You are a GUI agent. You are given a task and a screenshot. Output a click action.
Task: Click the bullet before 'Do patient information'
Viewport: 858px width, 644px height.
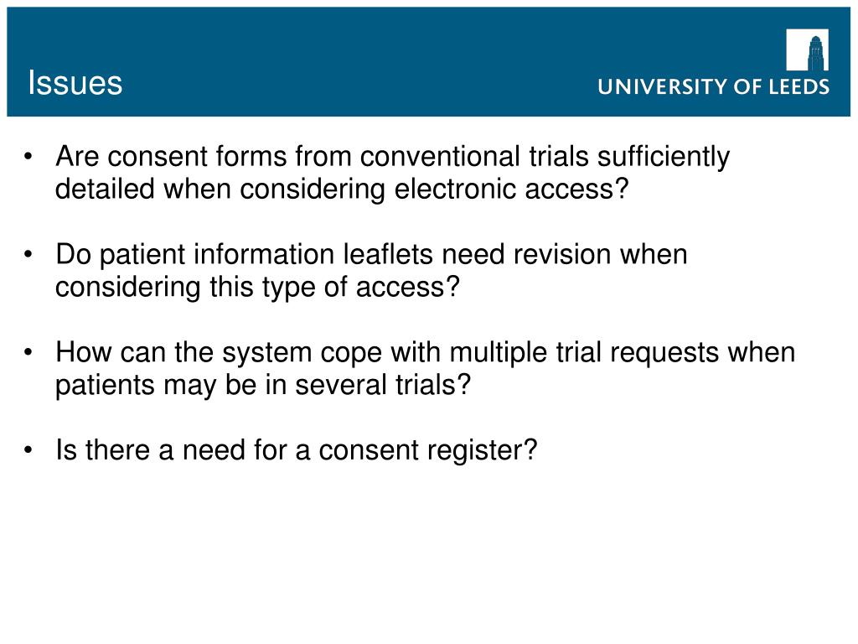pos(28,255)
